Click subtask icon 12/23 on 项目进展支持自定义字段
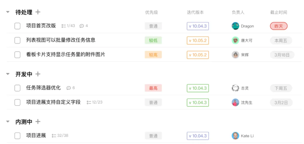Screen dimensions: 304x144 coord(89,102)
